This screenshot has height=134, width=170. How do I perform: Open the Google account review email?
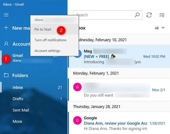pos(119,123)
